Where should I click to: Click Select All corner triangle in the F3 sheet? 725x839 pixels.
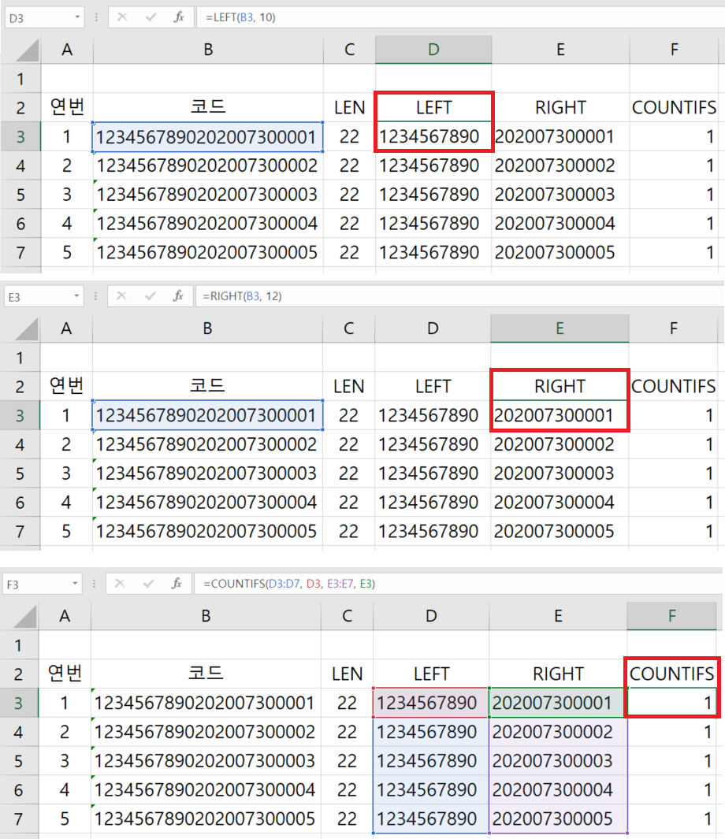(x=24, y=616)
